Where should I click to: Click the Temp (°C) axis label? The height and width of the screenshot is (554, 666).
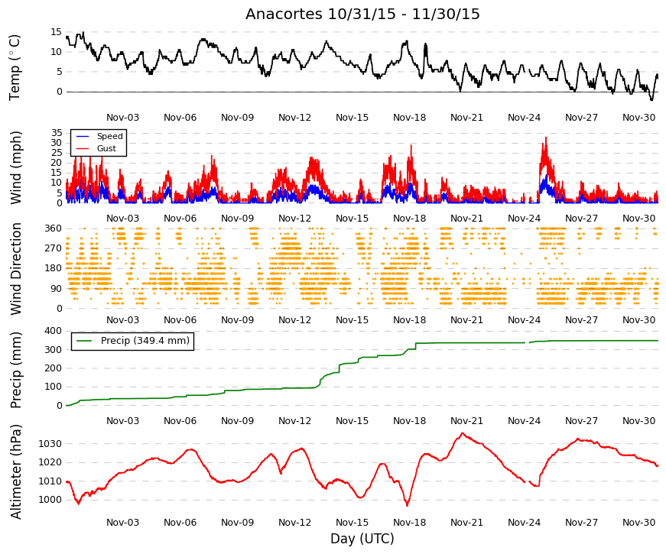point(15,67)
